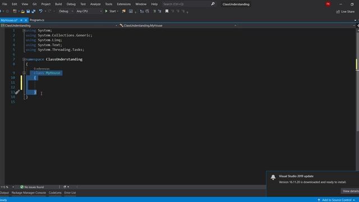
Task: Click the uncomment selection icon
Action: [x=147, y=11]
